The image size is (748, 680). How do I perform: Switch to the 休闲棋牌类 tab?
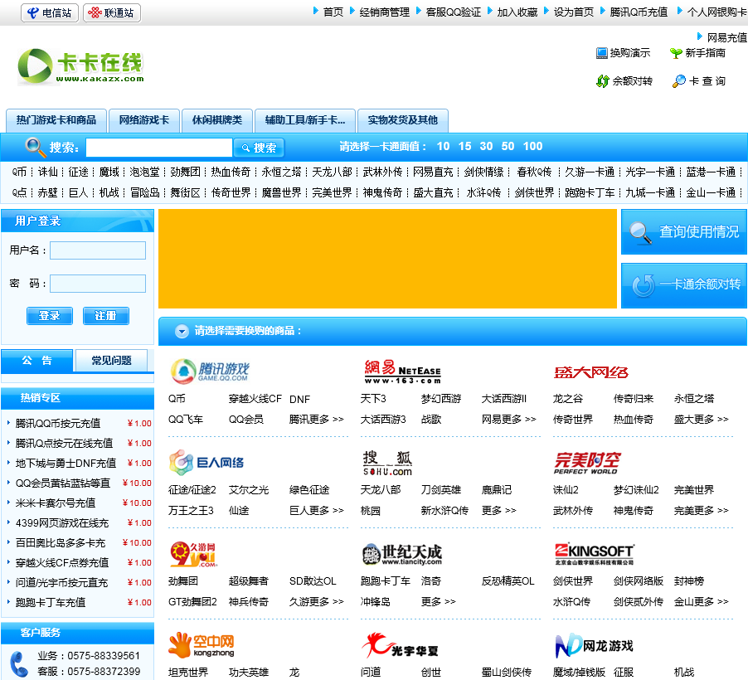(x=217, y=120)
